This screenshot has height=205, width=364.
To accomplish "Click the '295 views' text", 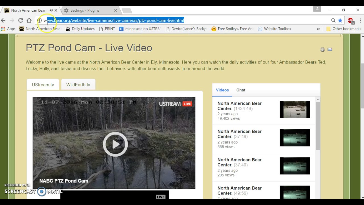I will click(226, 175).
